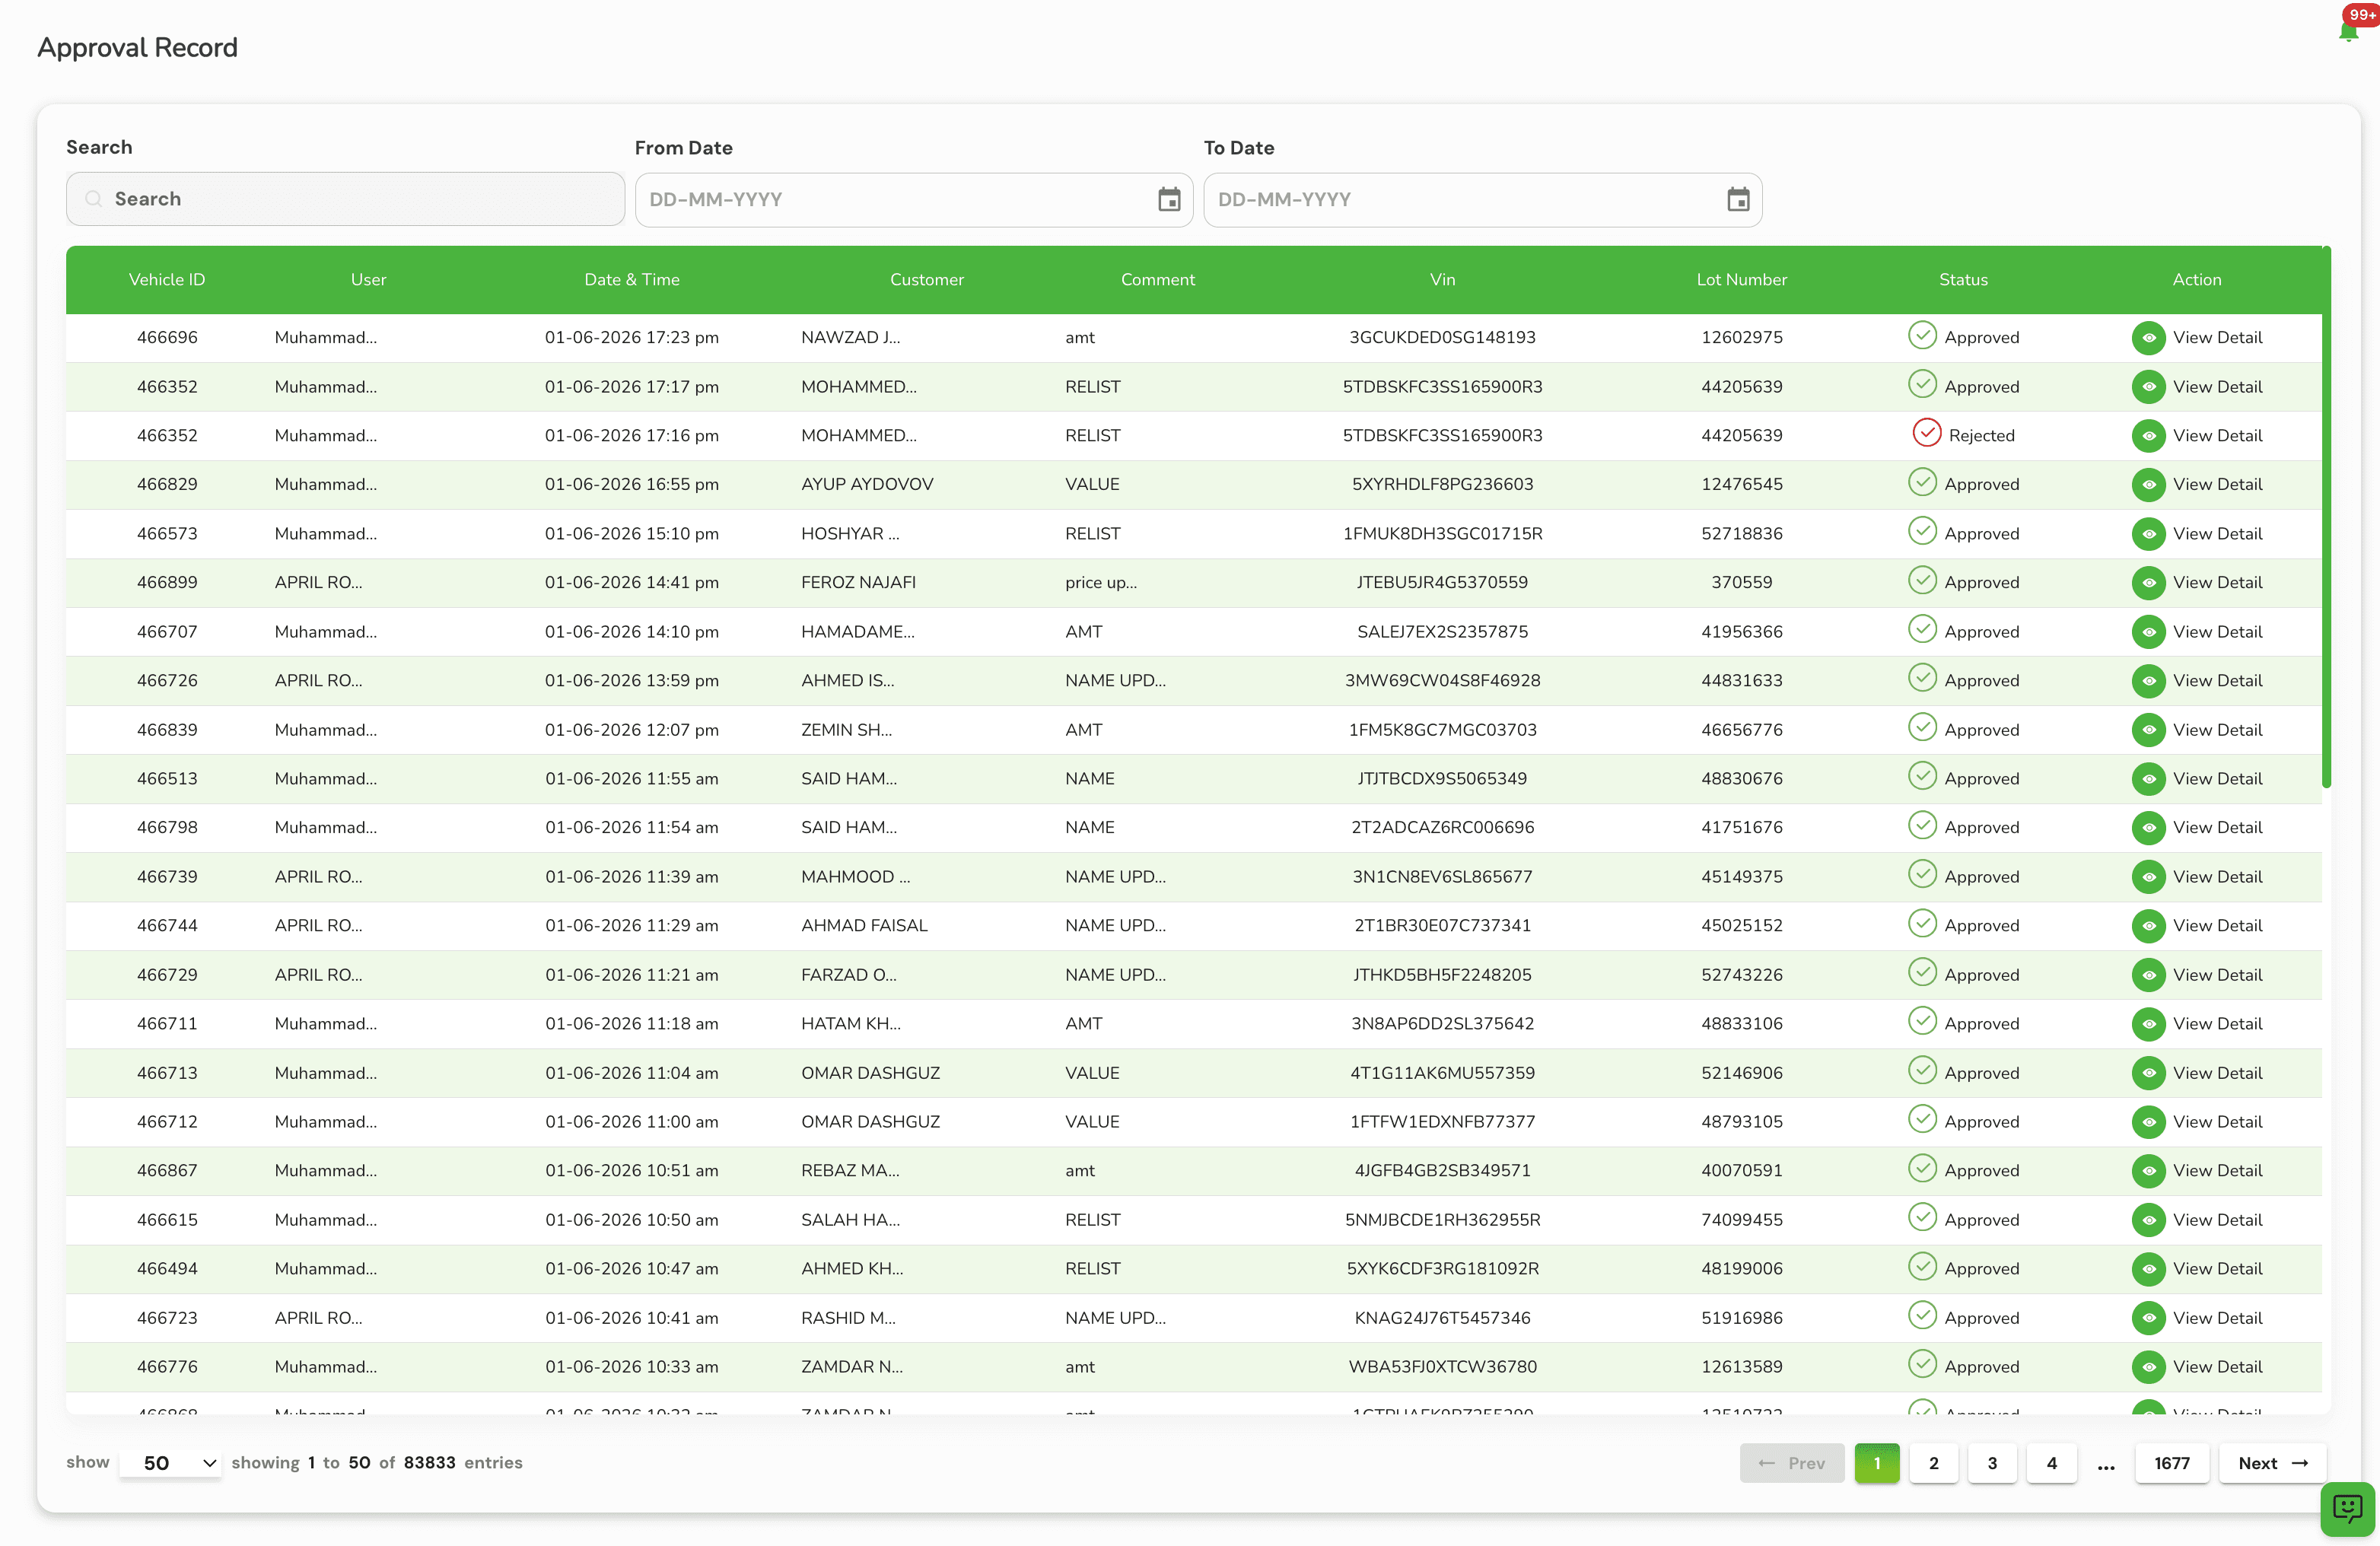Click the Approved check icon for vehicle 466739

click(1922, 874)
